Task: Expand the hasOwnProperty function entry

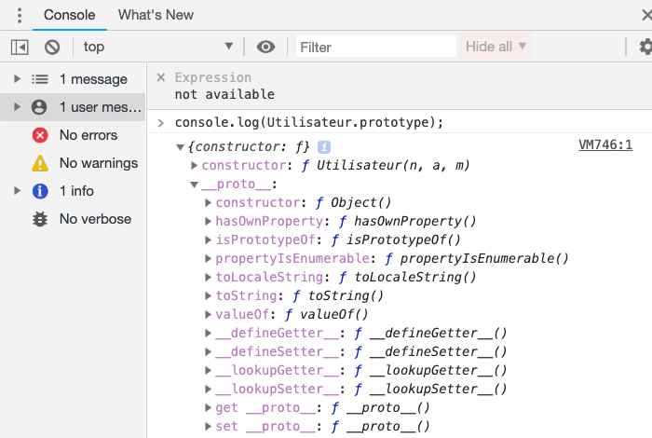Action: 208,222
